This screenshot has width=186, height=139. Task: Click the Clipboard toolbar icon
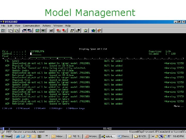86,31
